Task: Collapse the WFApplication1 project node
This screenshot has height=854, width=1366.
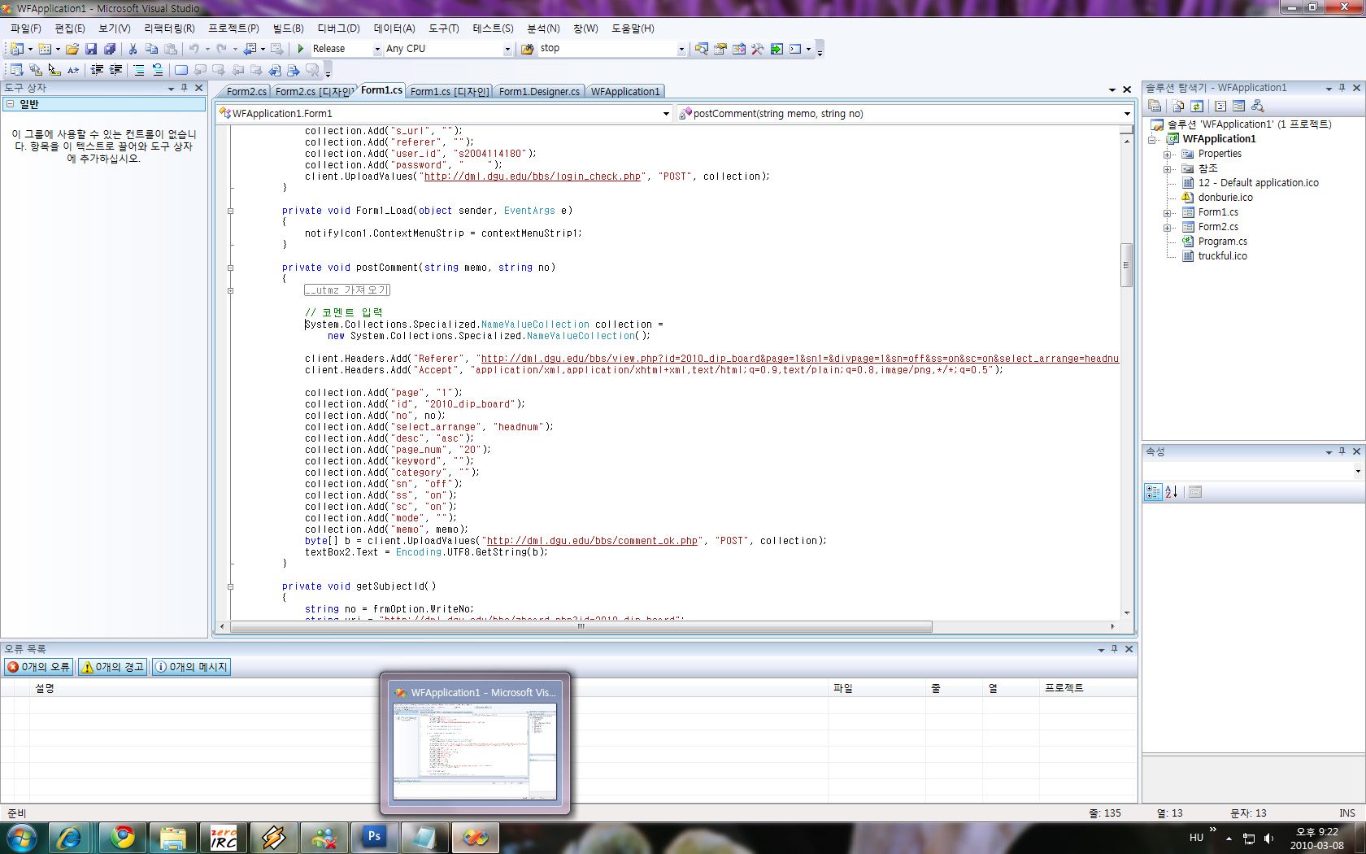Action: (1153, 139)
